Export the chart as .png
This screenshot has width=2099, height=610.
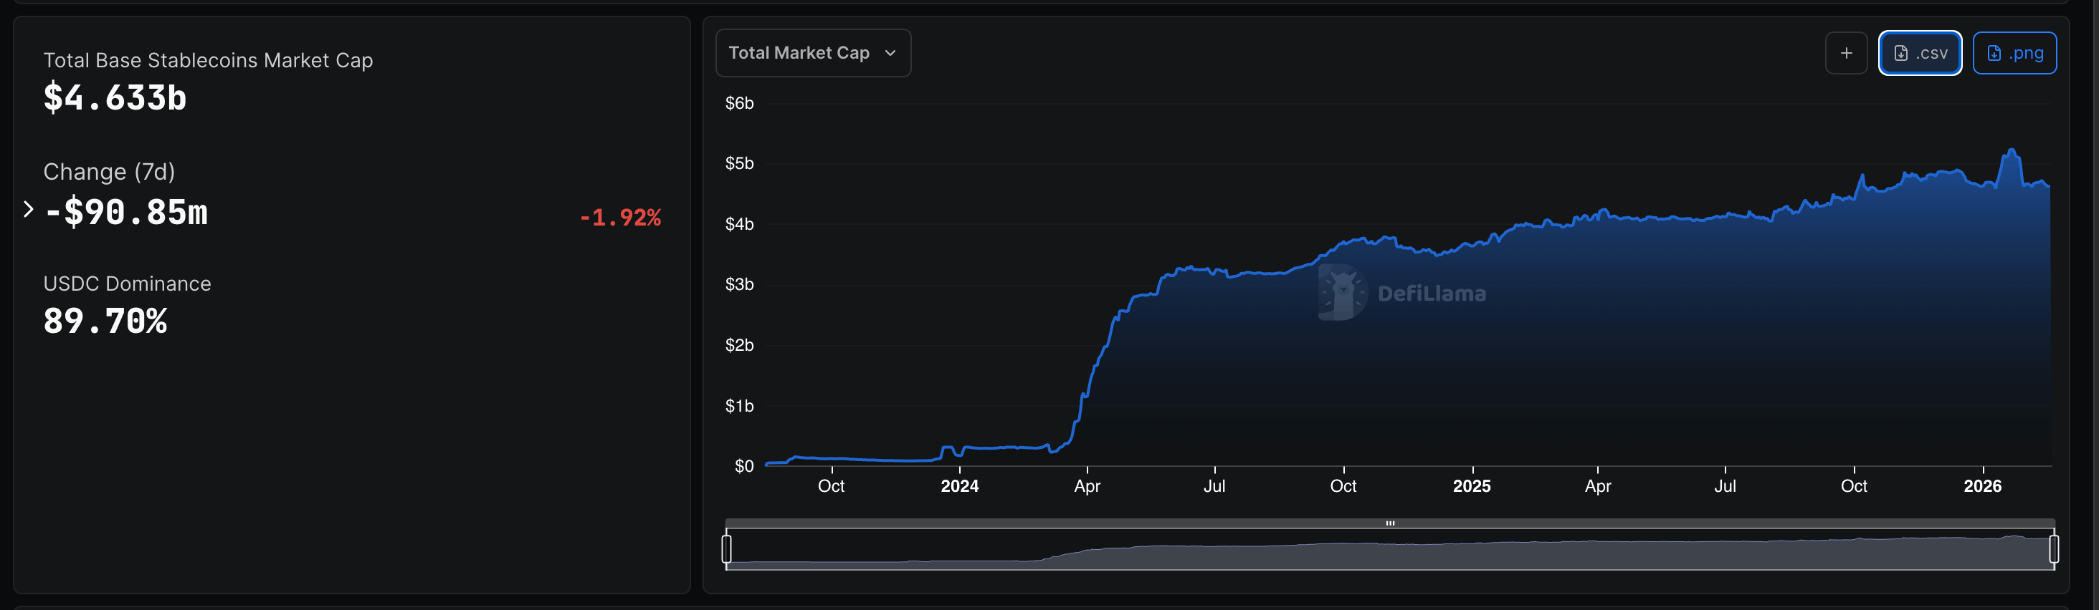(x=2014, y=53)
